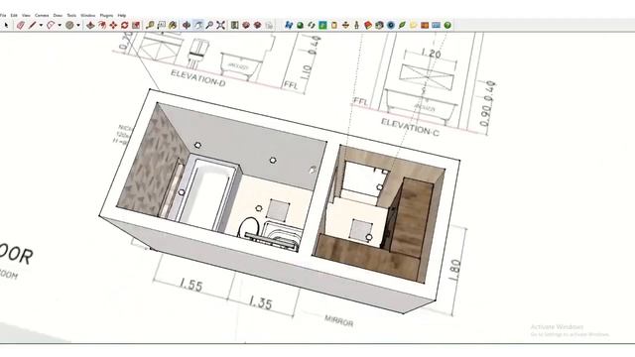Click the "MIRROR" label on the plan
The width and height of the screenshot is (635, 357).
pyautogui.click(x=338, y=321)
